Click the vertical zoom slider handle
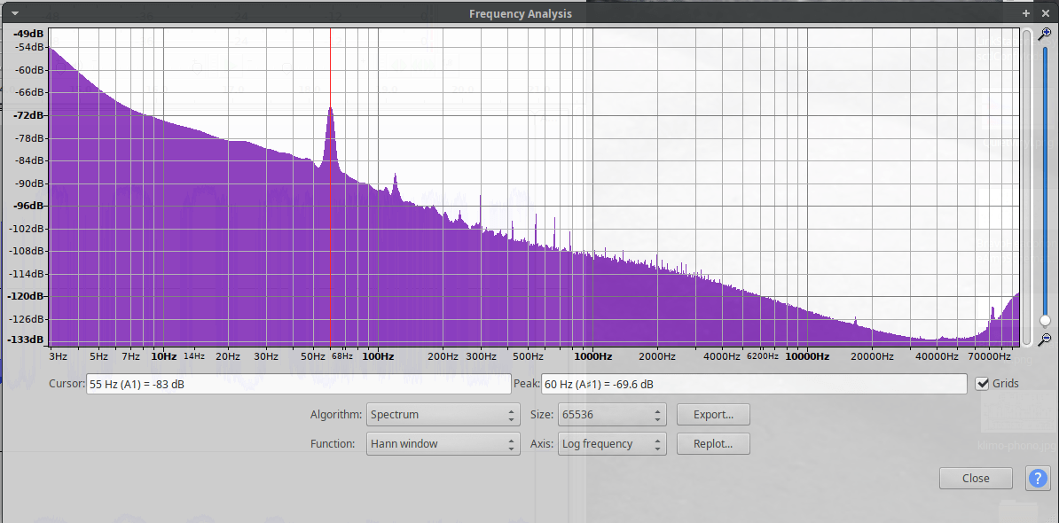 1045,320
